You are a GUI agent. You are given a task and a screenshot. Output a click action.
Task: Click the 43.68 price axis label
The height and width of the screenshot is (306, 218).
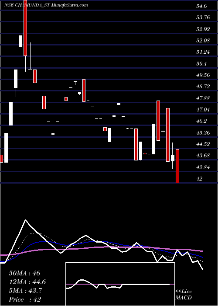click(203, 156)
